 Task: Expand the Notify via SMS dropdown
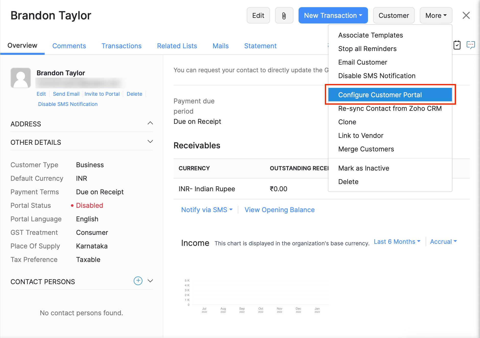pyautogui.click(x=207, y=210)
